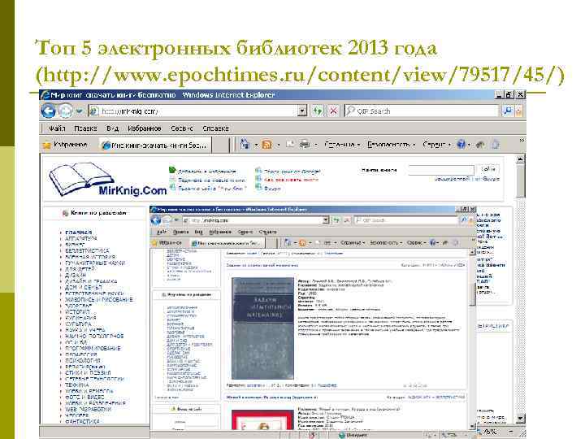Select ПСИХОЛОГИЯ in the sections list
This screenshot has width=585, height=439.
coord(82,361)
